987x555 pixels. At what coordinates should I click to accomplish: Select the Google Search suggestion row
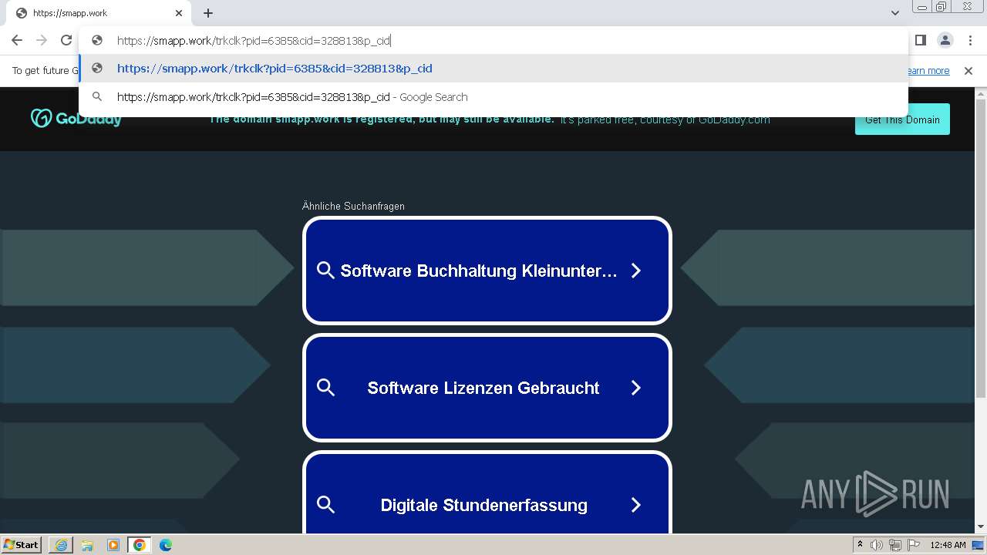[493, 97]
